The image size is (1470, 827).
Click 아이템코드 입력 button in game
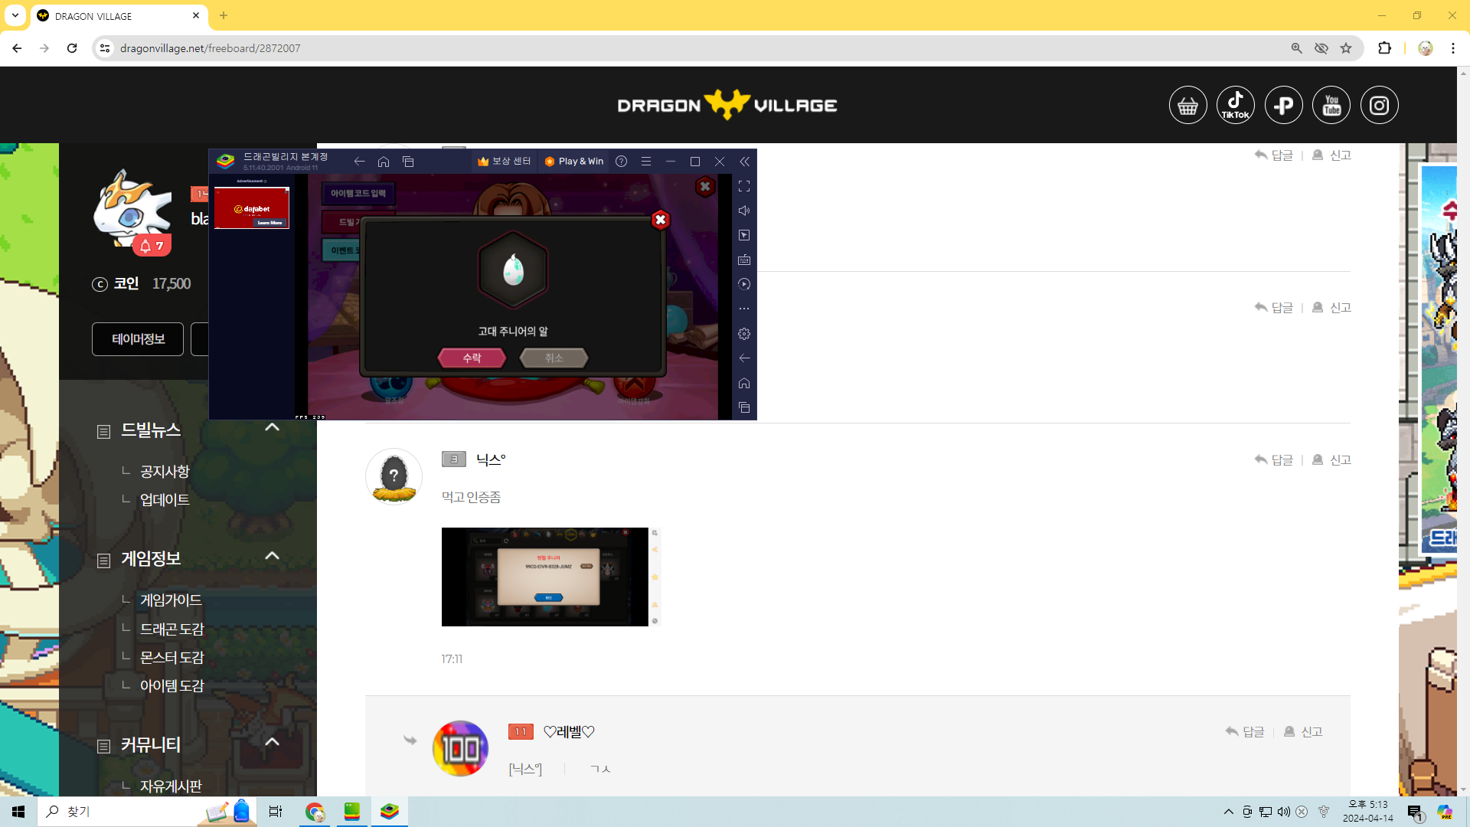(x=358, y=194)
